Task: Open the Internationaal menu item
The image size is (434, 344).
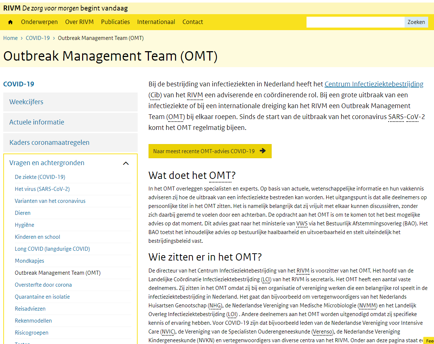Action: coord(156,22)
